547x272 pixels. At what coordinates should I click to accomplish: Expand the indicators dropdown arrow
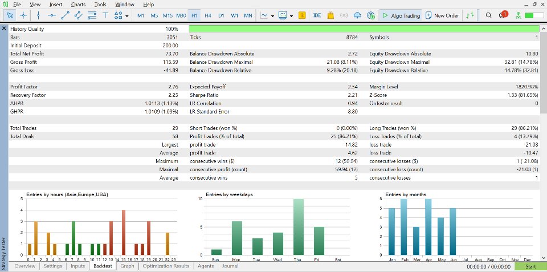291,16
